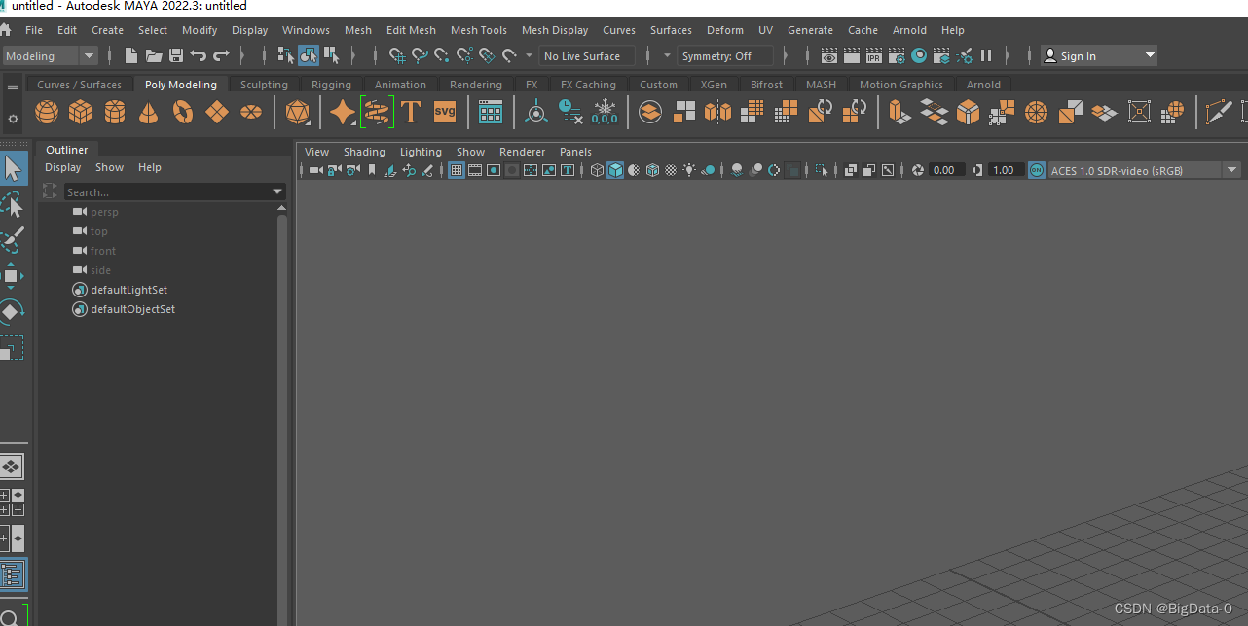
Task: Click the delete history shelf icon
Action: point(570,113)
